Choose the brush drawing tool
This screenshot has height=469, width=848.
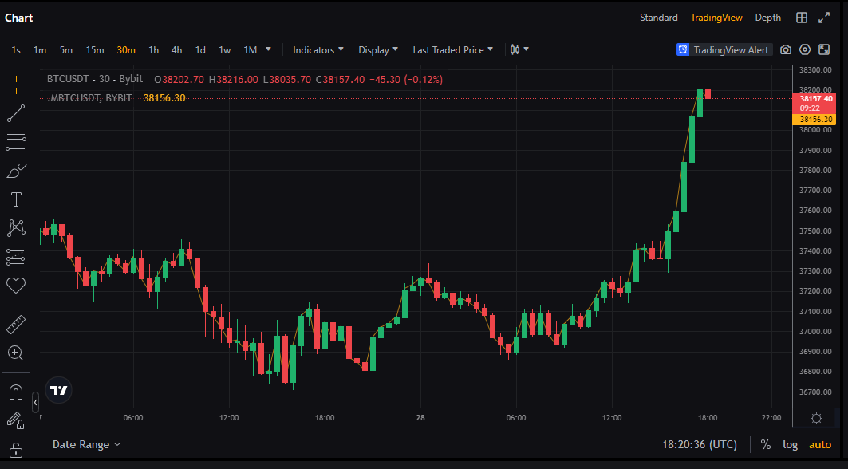click(x=16, y=171)
